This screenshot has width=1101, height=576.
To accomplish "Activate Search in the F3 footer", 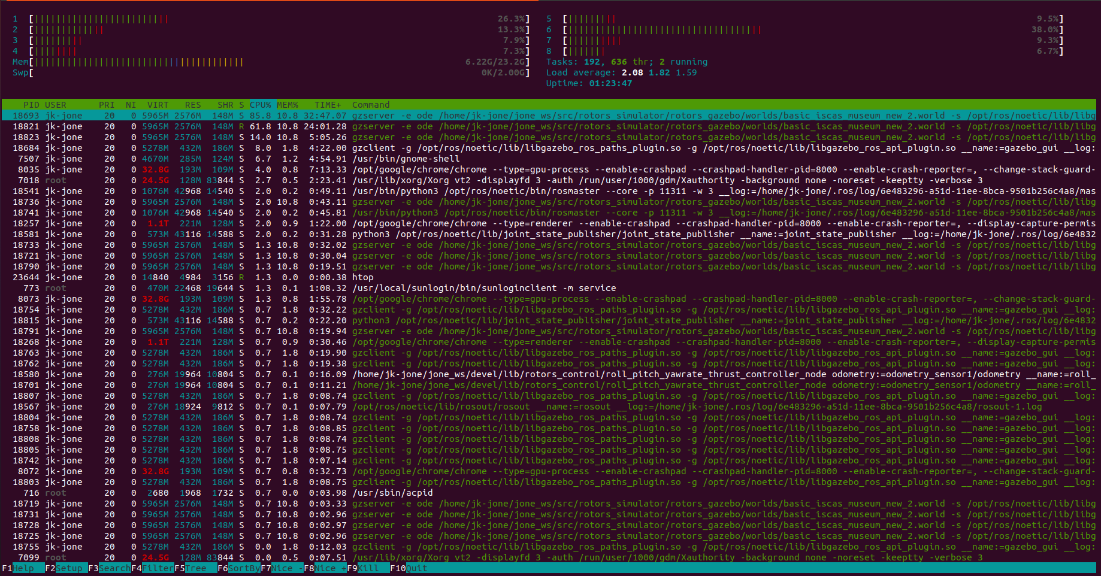I will coord(110,568).
